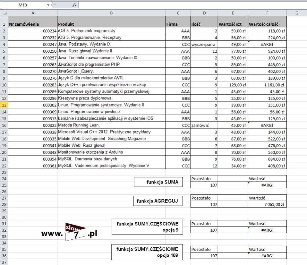Screen dimensions: 307x265
Task: Select cell with order number 000276
Action: [x=33, y=78]
